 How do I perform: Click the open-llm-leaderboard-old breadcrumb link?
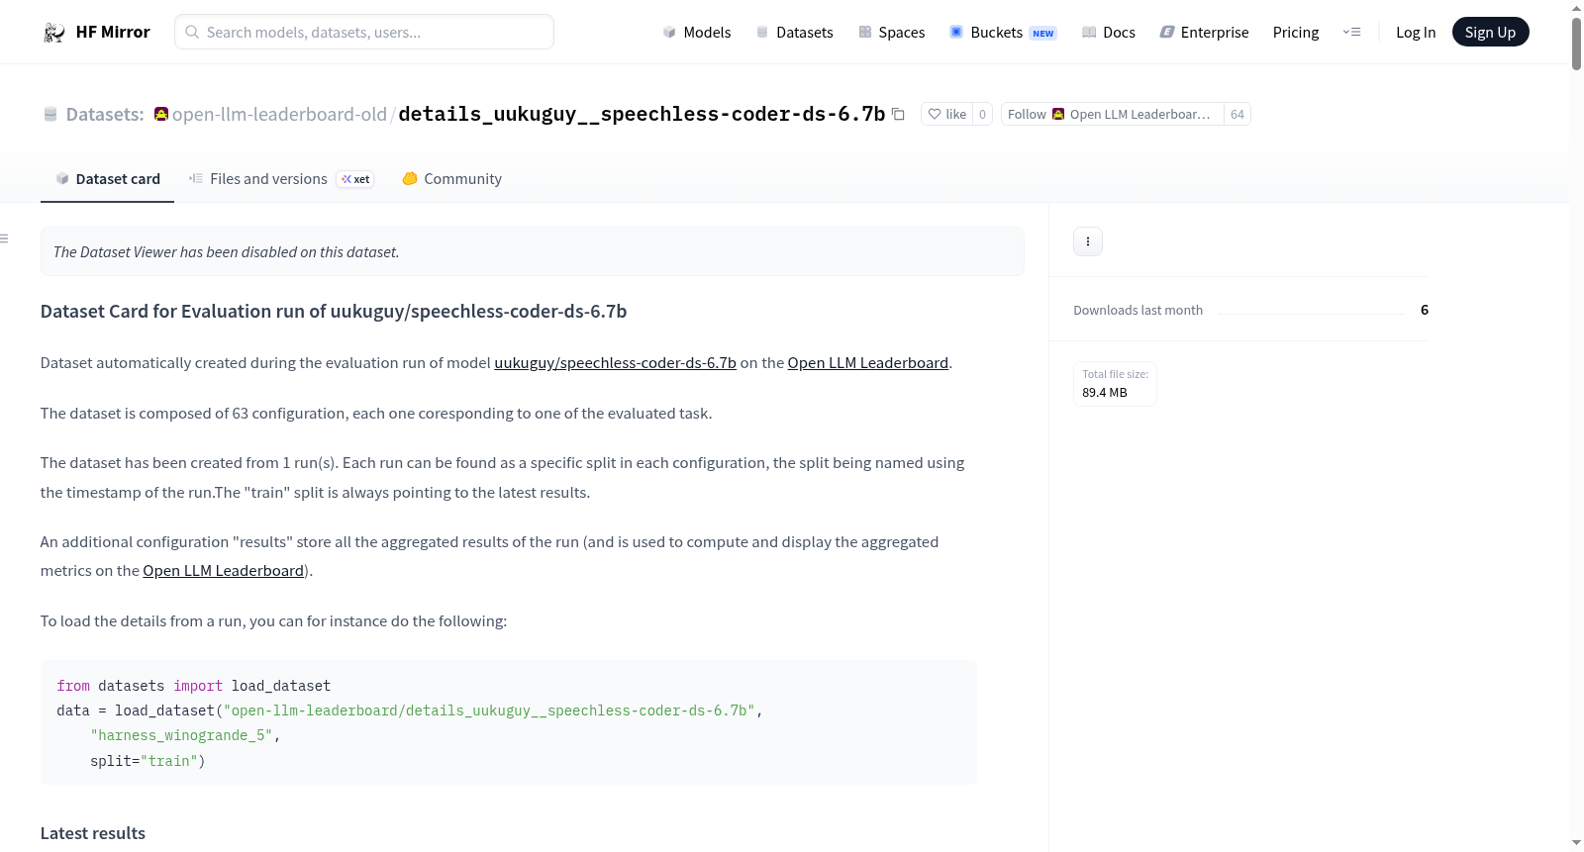tap(279, 115)
